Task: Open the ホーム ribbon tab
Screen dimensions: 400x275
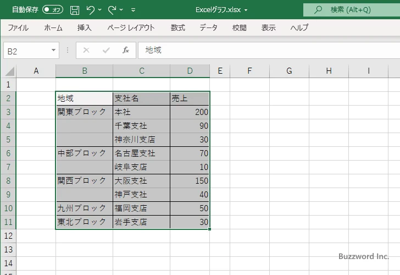Action: (53, 28)
